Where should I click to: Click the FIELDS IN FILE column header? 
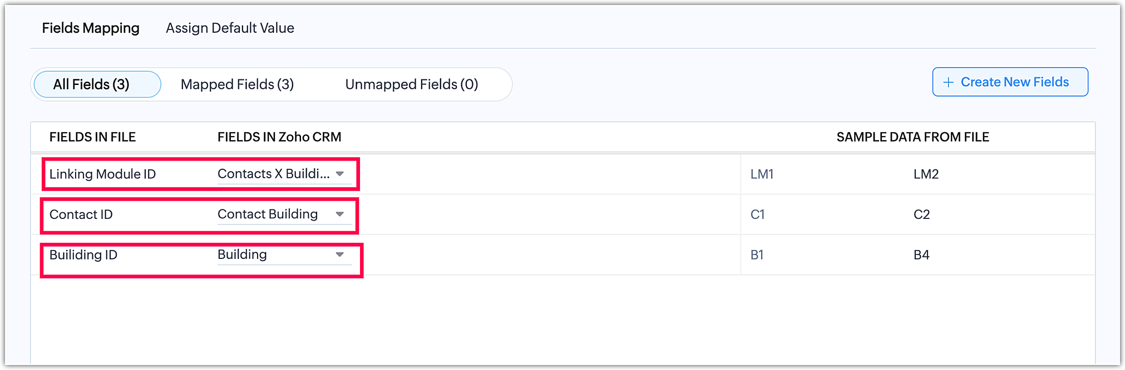pyautogui.click(x=92, y=137)
